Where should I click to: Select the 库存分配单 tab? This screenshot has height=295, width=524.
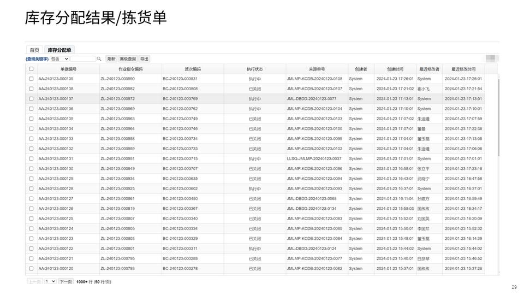[x=59, y=50]
